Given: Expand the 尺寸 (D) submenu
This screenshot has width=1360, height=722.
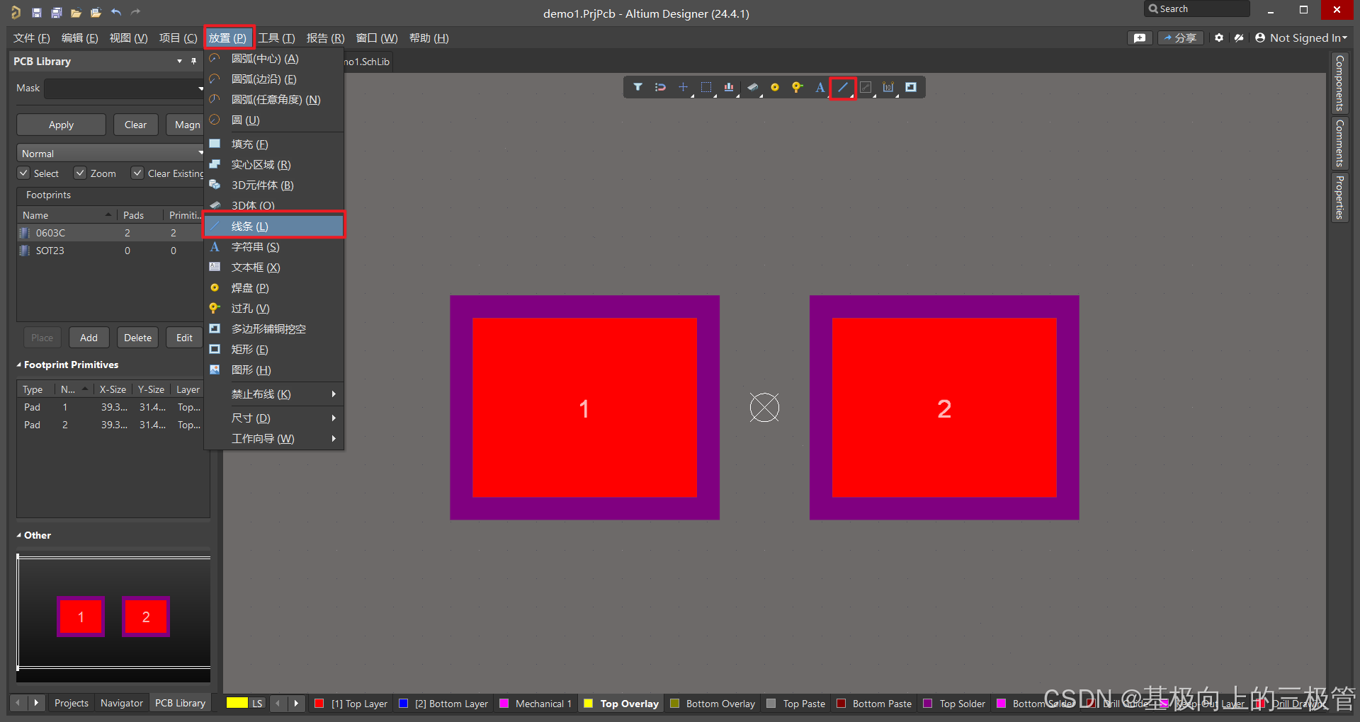Looking at the screenshot, I should (273, 418).
